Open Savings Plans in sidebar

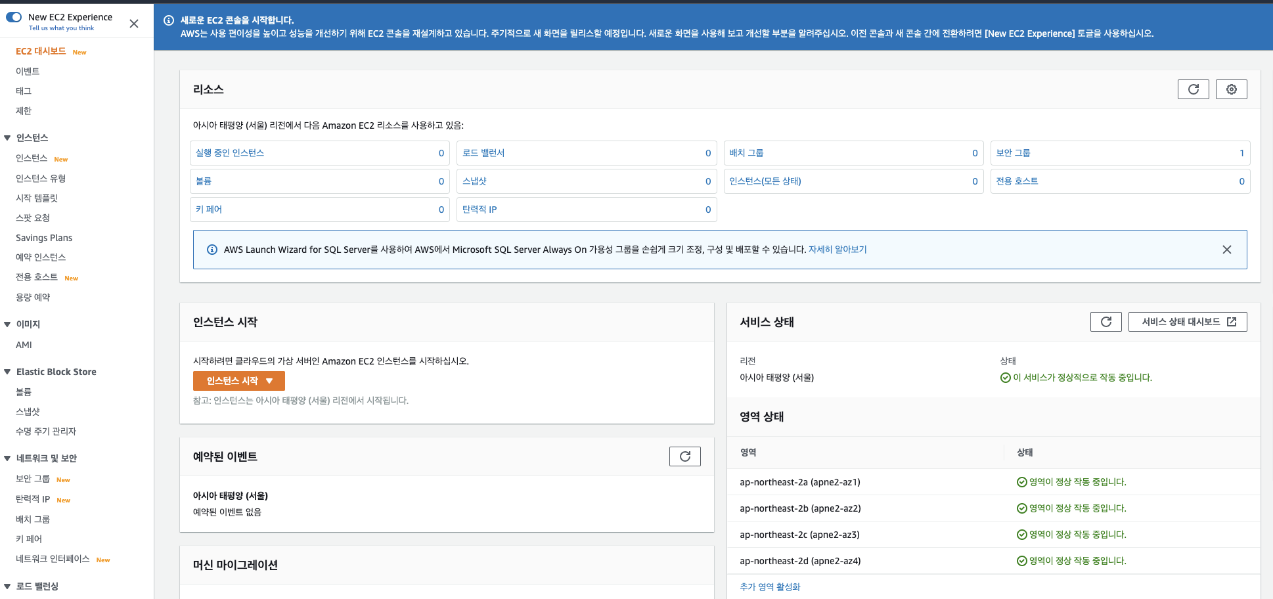pos(44,238)
